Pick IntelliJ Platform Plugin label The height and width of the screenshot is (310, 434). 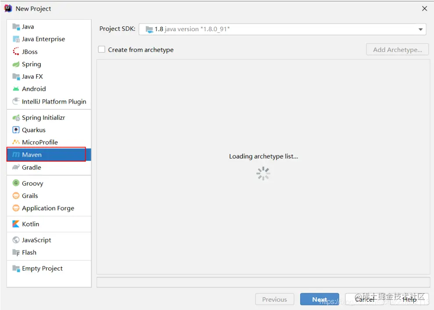tap(54, 102)
